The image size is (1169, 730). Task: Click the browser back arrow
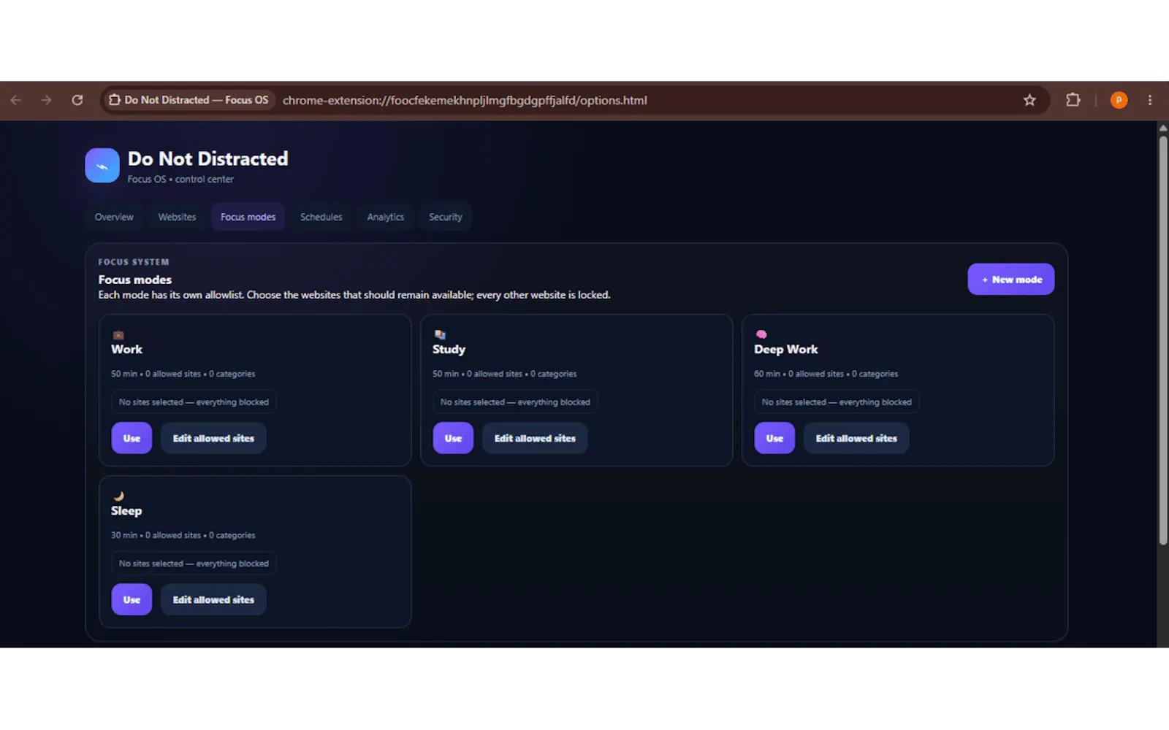pyautogui.click(x=16, y=100)
